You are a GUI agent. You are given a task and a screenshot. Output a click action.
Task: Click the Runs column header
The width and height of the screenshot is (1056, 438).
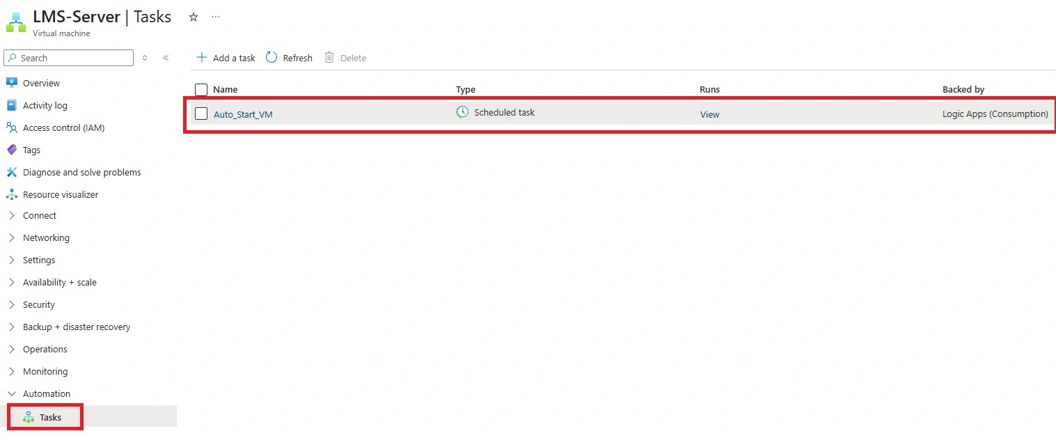coord(709,89)
